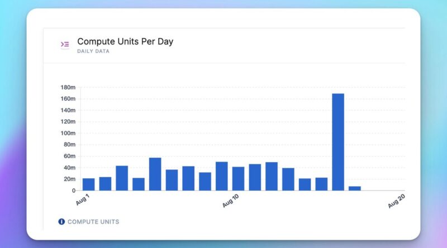
Task: Click the 60m y-axis label
Action: point(69,157)
